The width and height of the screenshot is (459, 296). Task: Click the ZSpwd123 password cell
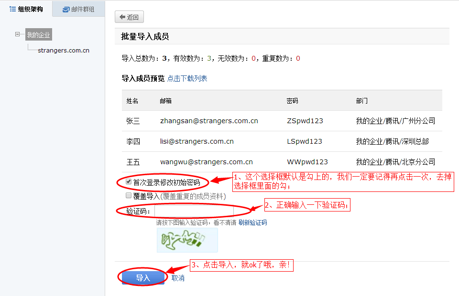[x=305, y=121]
